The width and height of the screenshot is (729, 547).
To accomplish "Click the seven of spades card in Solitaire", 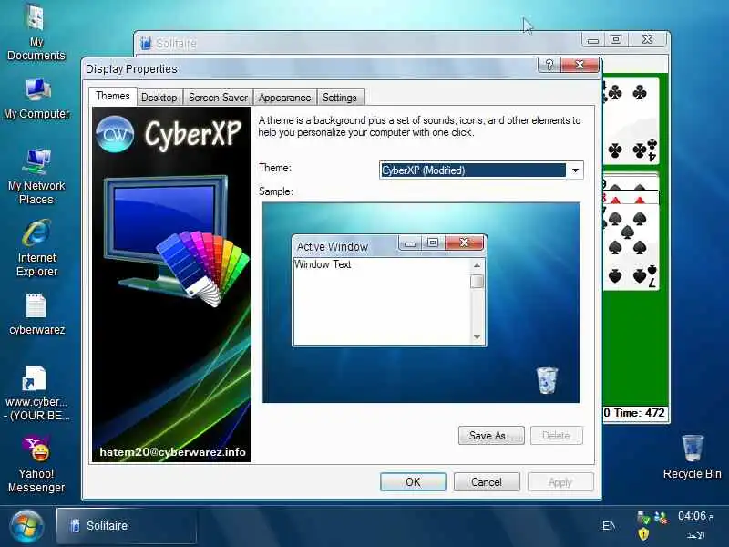I will click(x=631, y=249).
